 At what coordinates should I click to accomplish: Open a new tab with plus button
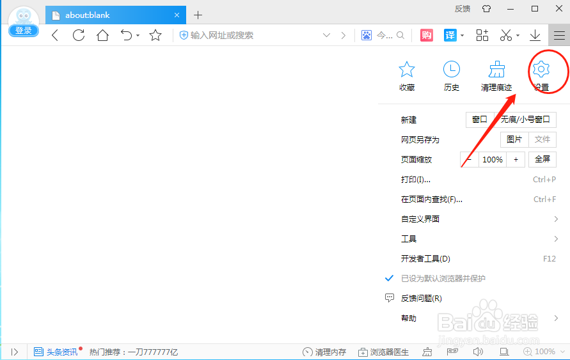coord(198,15)
